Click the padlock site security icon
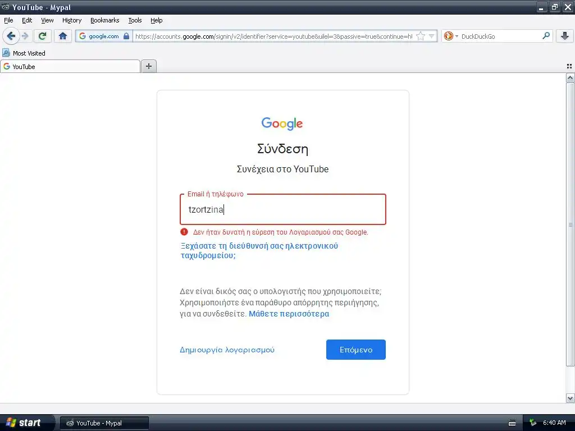 126,36
